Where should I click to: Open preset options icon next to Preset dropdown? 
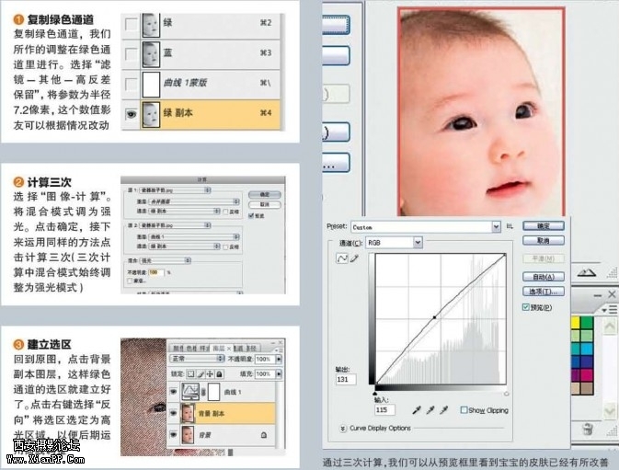(510, 226)
